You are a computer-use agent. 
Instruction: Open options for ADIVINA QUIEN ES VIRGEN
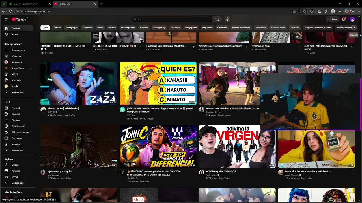click(x=274, y=172)
